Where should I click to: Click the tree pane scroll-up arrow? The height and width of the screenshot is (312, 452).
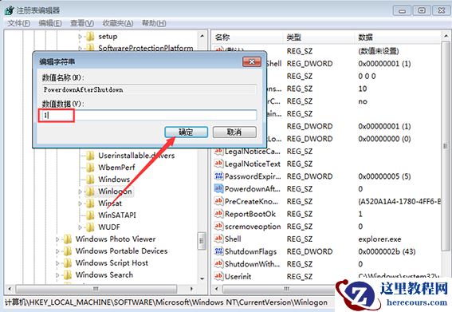(x=202, y=36)
